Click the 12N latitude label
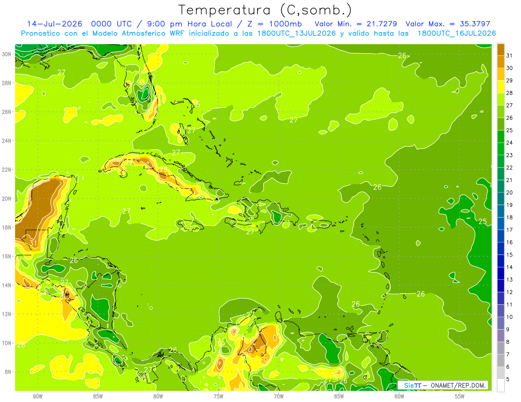Screen dimensions: 521x402 (7, 314)
